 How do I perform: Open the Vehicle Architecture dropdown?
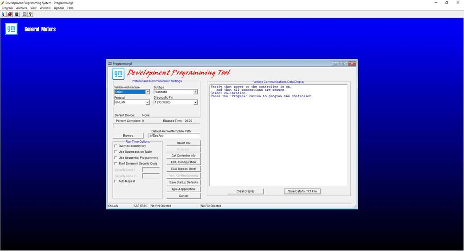click(148, 92)
